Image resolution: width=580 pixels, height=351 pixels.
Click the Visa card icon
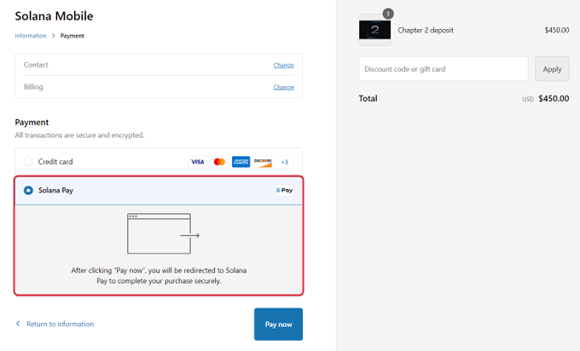coord(198,162)
